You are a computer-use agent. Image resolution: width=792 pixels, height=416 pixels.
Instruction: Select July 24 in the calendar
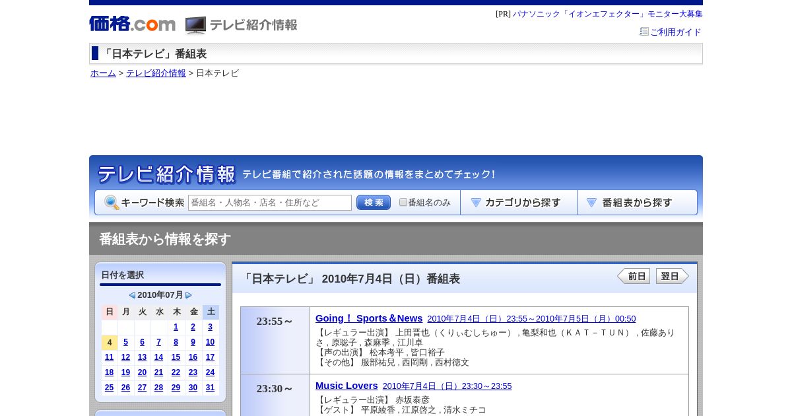point(210,372)
